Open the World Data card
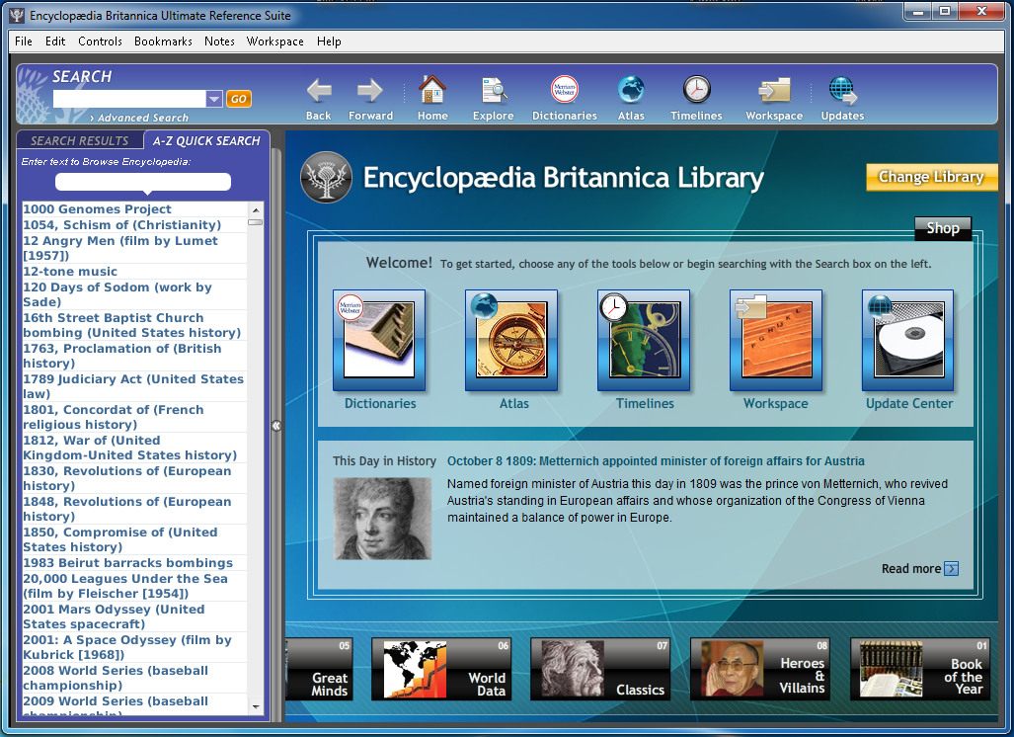Image resolution: width=1014 pixels, height=737 pixels. click(441, 669)
